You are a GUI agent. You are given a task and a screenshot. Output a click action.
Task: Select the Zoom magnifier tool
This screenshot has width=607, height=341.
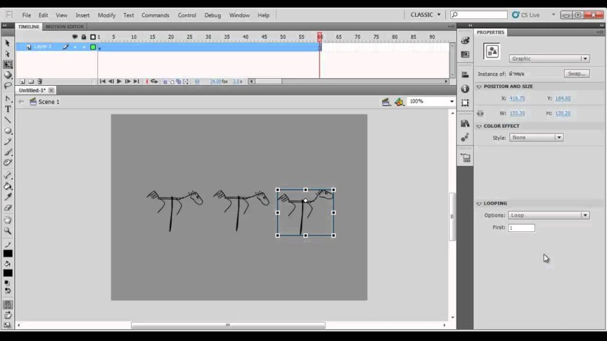(8, 231)
